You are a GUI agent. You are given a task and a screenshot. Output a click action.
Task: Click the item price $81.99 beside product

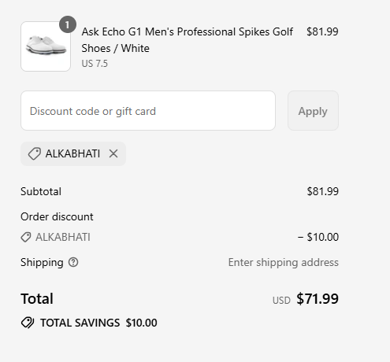pyautogui.click(x=322, y=31)
